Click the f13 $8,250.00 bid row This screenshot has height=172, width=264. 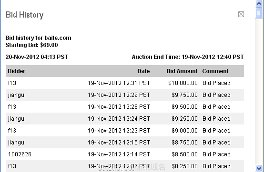point(125,166)
